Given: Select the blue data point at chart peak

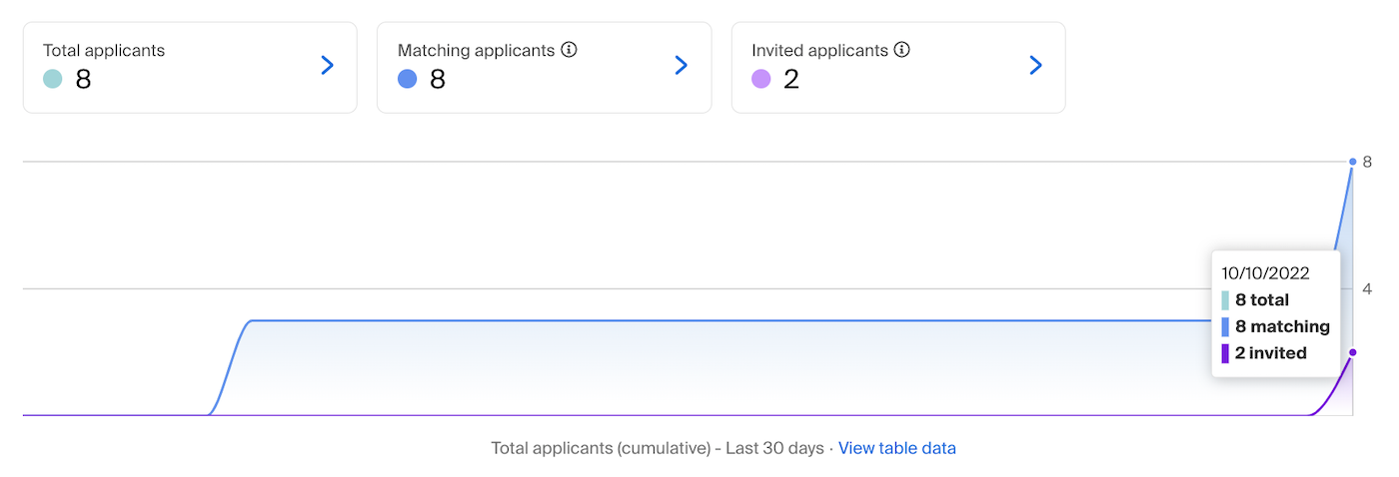Looking at the screenshot, I should [x=1353, y=162].
